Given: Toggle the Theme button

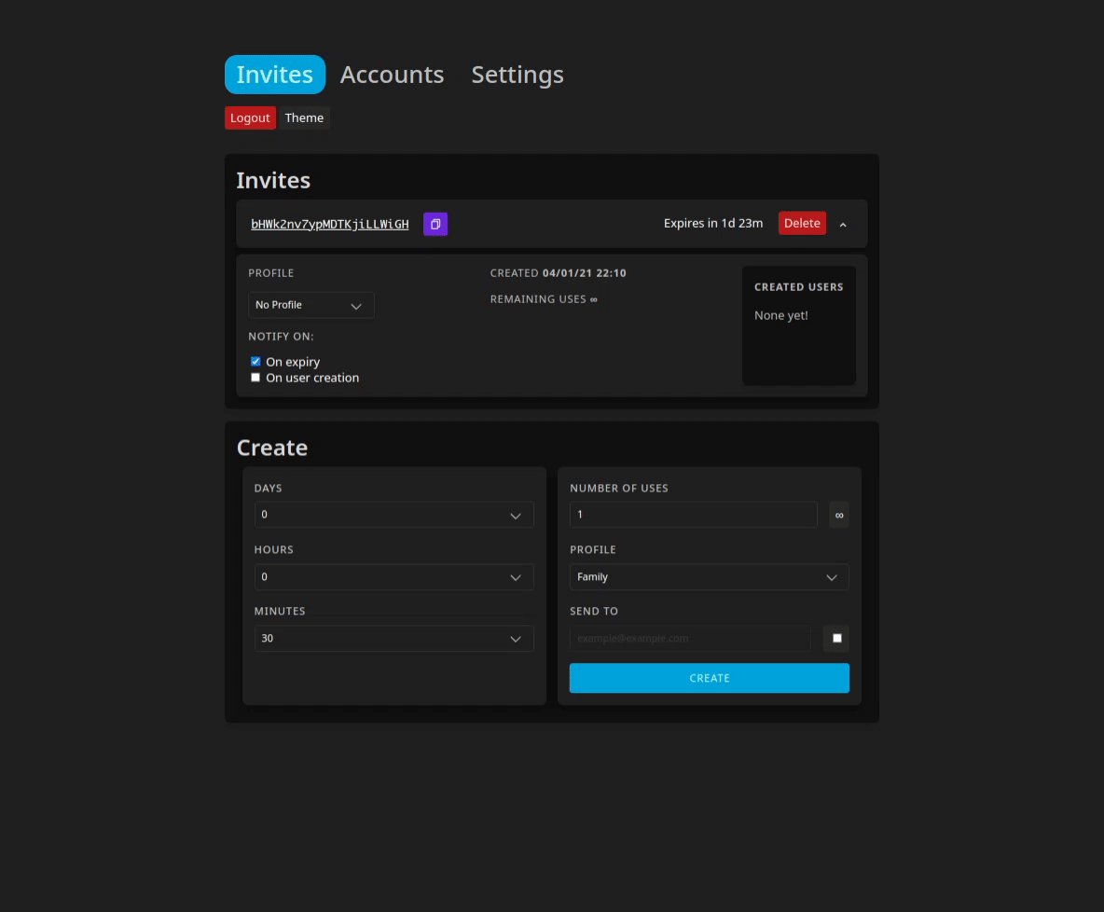Looking at the screenshot, I should (x=304, y=117).
